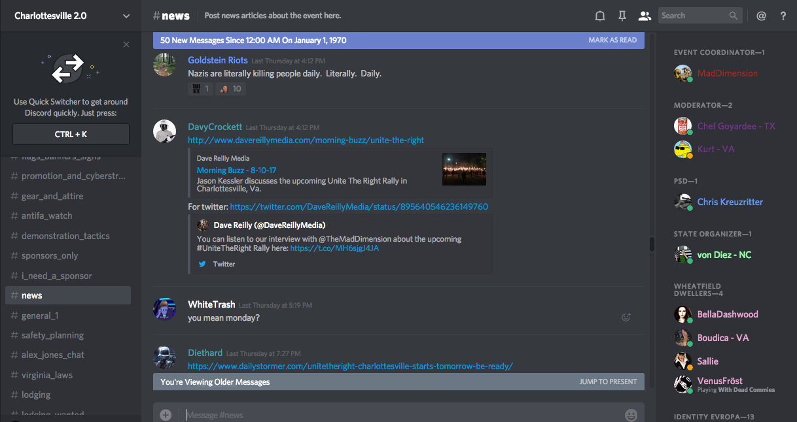This screenshot has width=797, height=422.
Task: Toggle the first reaction with count 1
Action: (200, 89)
